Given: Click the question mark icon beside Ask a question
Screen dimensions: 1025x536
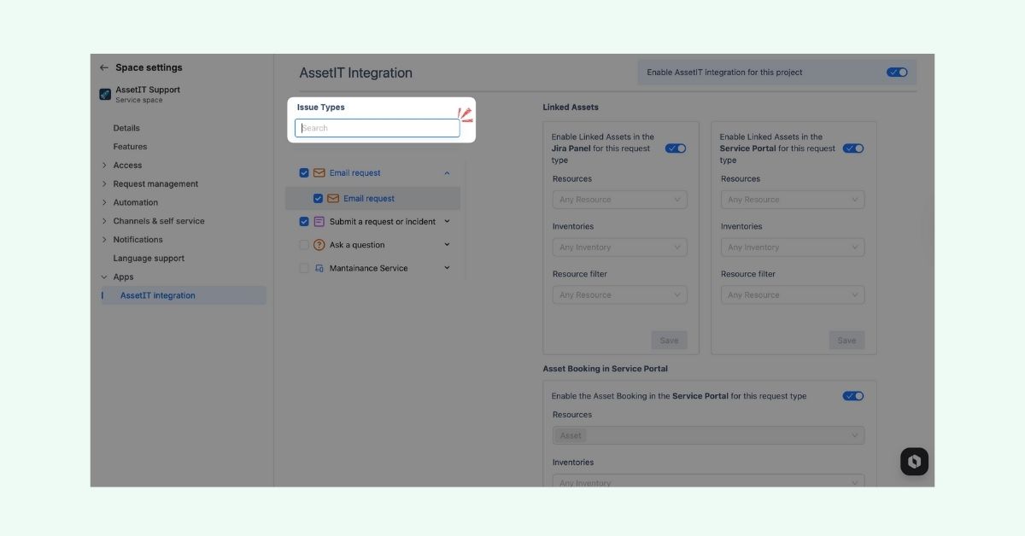Looking at the screenshot, I should (x=319, y=244).
